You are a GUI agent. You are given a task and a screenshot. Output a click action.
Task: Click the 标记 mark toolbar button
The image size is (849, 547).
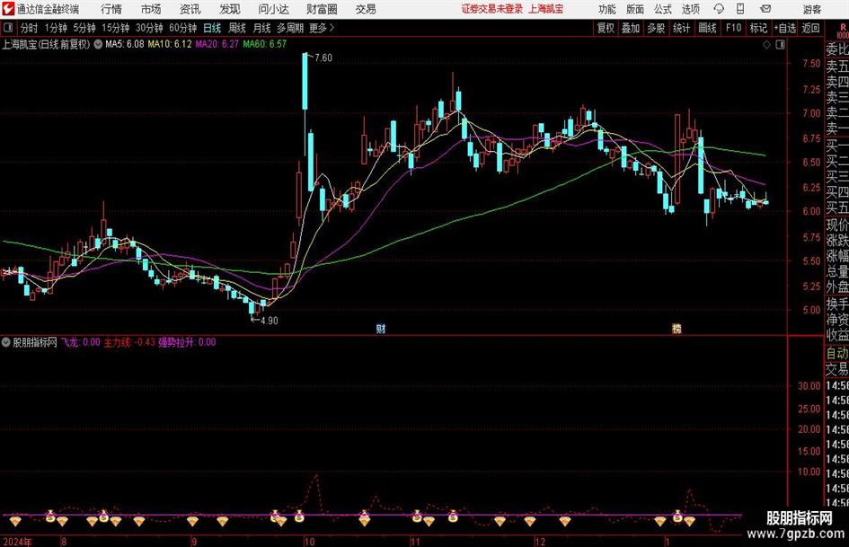coord(758,28)
